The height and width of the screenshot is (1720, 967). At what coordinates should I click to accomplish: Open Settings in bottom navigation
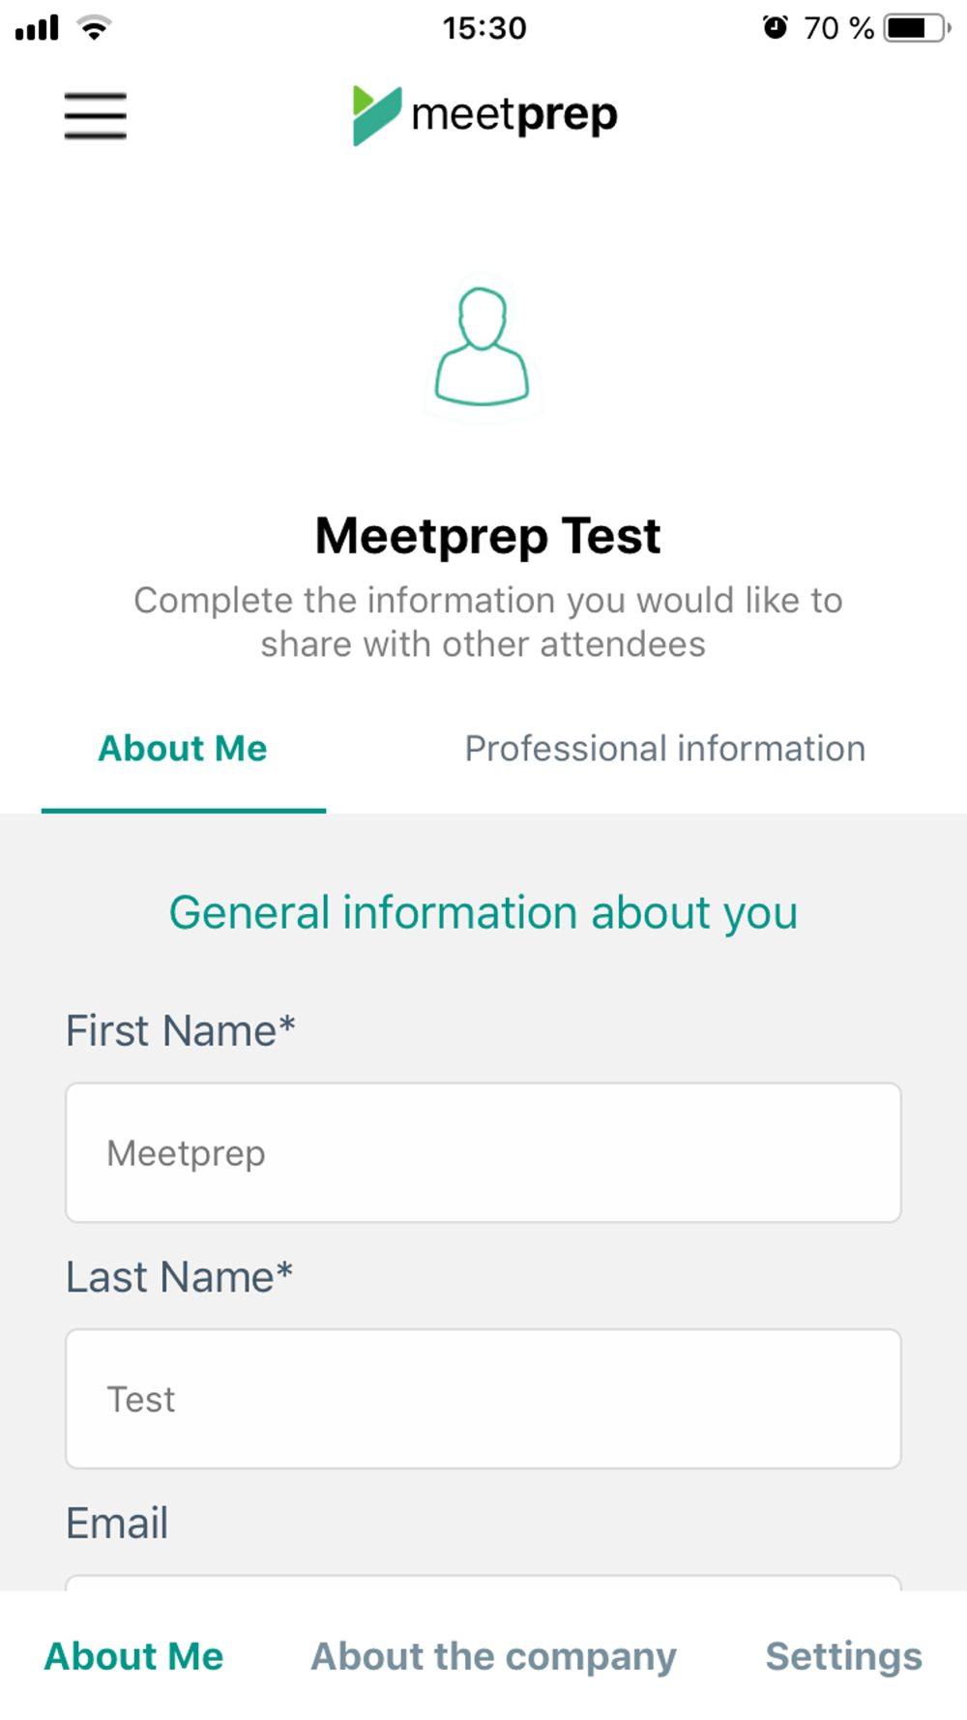pyautogui.click(x=843, y=1656)
